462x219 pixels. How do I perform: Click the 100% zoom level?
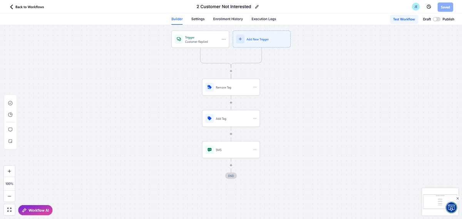9,184
